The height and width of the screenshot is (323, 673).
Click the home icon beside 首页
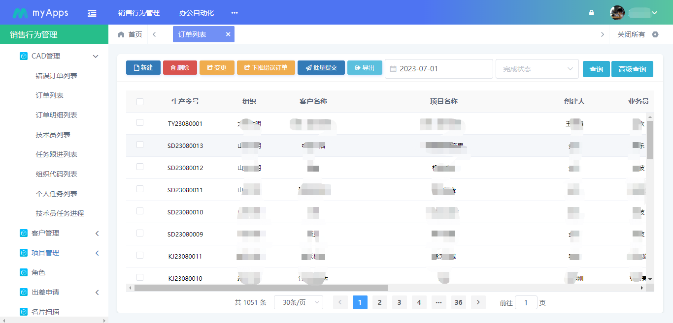click(121, 34)
